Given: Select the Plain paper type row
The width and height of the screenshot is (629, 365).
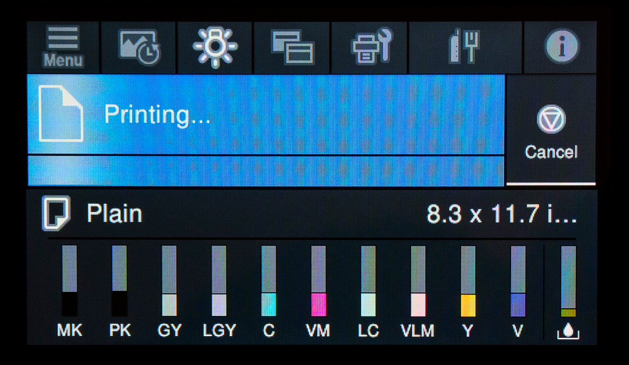Looking at the screenshot, I should click(x=312, y=213).
